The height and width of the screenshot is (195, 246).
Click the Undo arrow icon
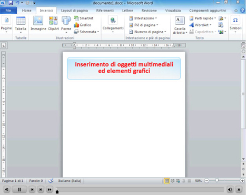point(17,3)
